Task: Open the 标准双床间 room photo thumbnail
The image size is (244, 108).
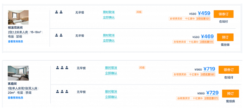Action: 18,17
